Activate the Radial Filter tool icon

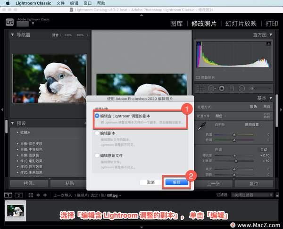[241, 88]
